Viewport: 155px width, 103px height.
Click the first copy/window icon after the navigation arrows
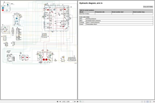pyautogui.click(x=80, y=101)
